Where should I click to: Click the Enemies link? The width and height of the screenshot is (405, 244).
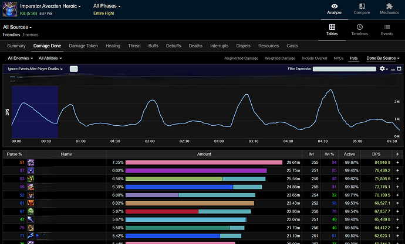(x=31, y=35)
